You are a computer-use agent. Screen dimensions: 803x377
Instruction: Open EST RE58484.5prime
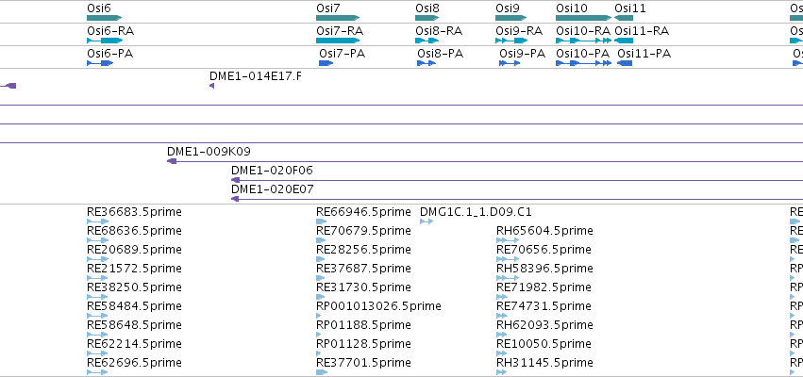click(98, 316)
